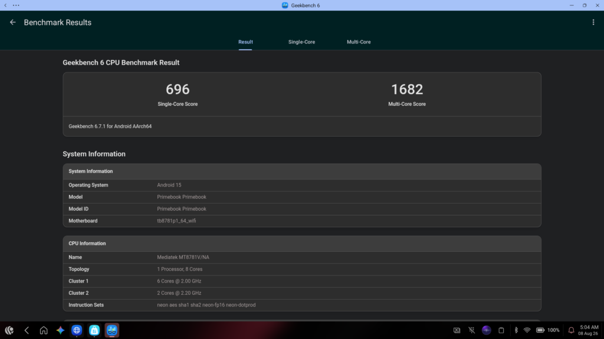The width and height of the screenshot is (604, 339).
Task: Click the Cluster 1 row label
Action: pos(78,281)
